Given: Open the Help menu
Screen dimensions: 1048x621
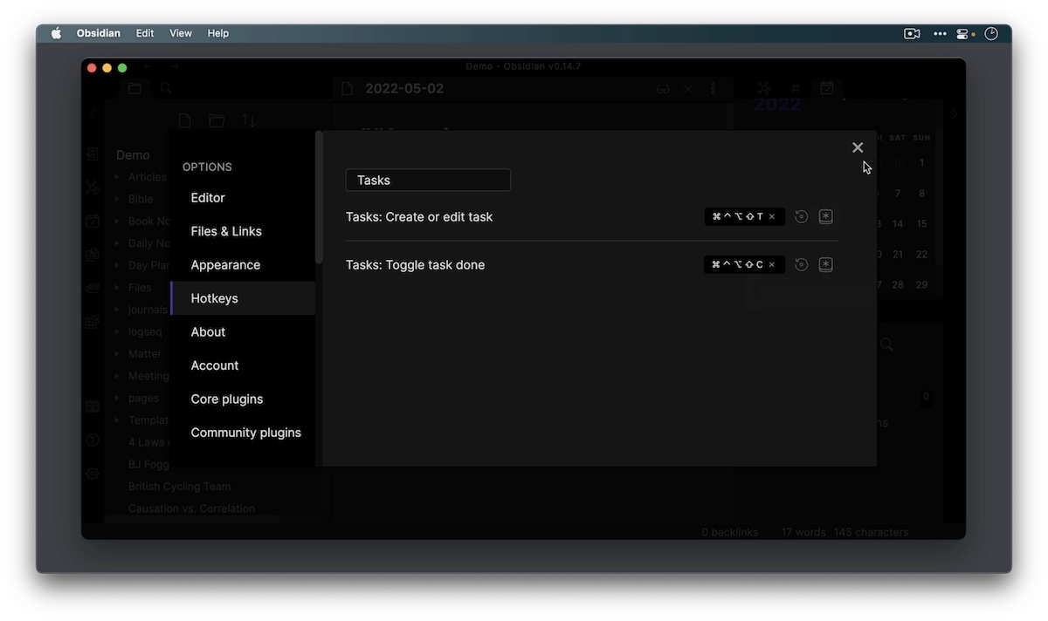Looking at the screenshot, I should (218, 33).
